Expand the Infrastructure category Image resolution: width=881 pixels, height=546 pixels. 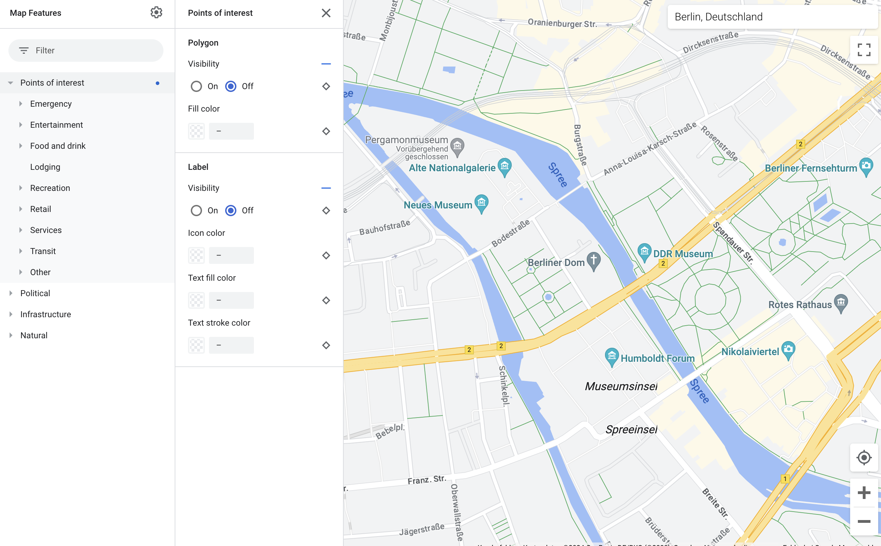coord(11,314)
